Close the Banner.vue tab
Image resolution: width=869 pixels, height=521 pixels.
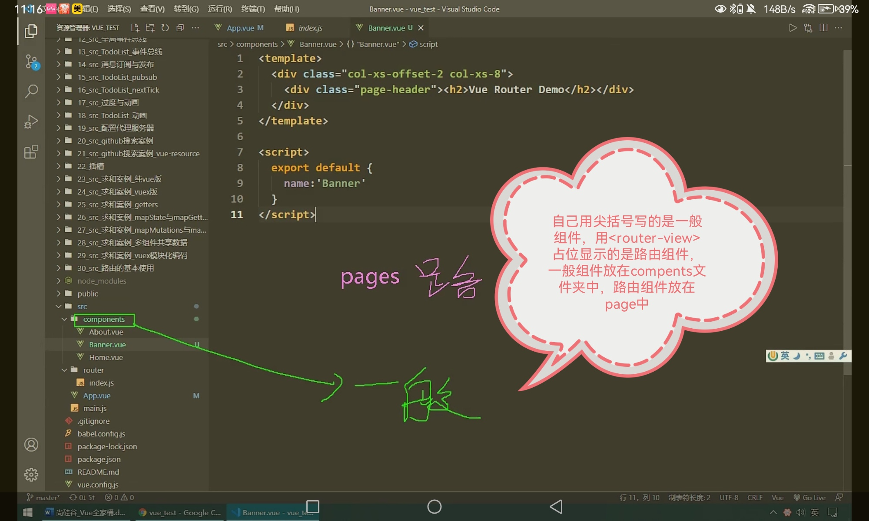(x=421, y=28)
